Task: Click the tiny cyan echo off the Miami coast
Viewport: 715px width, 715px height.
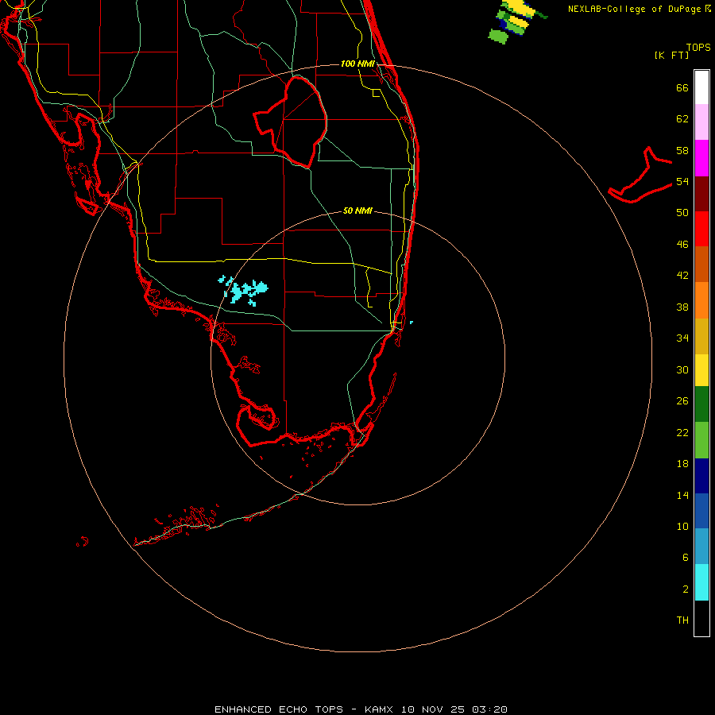Action: coord(412,323)
